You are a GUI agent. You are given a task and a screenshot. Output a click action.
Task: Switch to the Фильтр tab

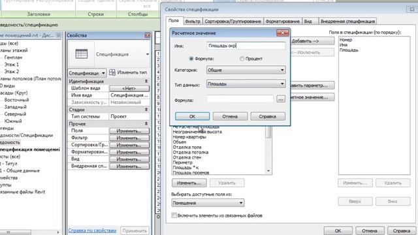point(193,22)
